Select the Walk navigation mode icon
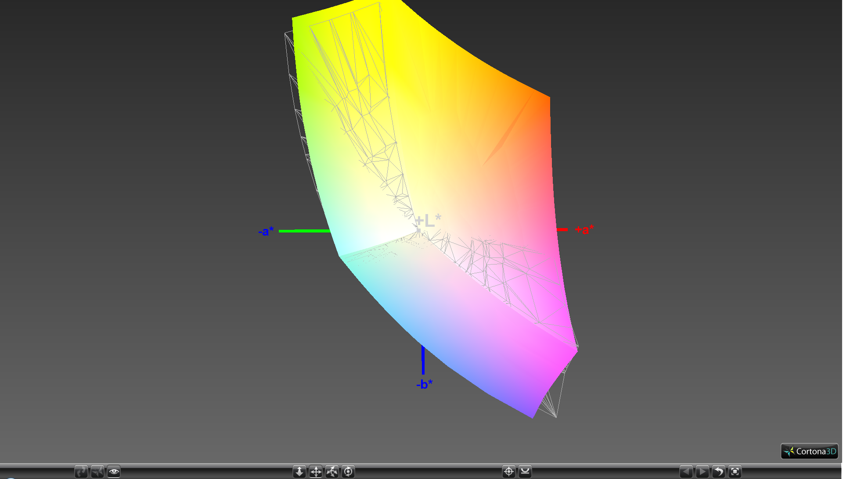The image size is (843, 479). point(81,472)
